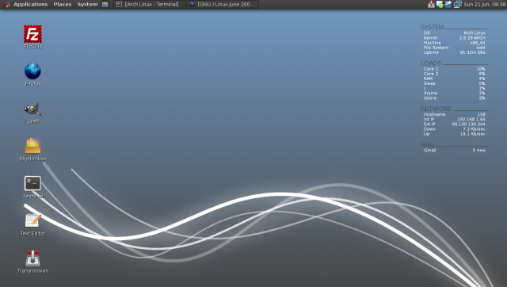Click the /home usage row
The height and width of the screenshot is (287, 507).
pyautogui.click(x=454, y=94)
